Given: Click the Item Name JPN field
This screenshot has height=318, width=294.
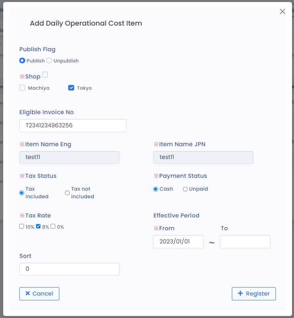Looking at the screenshot, I should [x=203, y=157].
